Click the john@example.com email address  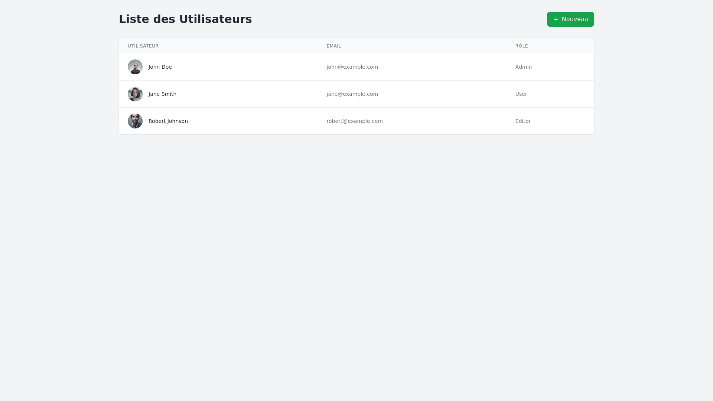point(352,67)
